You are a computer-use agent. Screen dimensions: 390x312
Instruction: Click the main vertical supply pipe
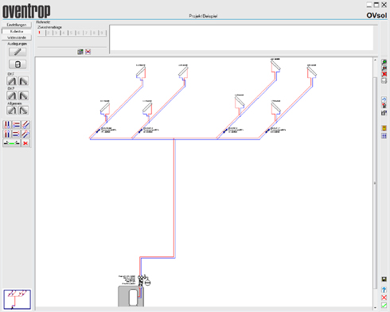[174, 197]
